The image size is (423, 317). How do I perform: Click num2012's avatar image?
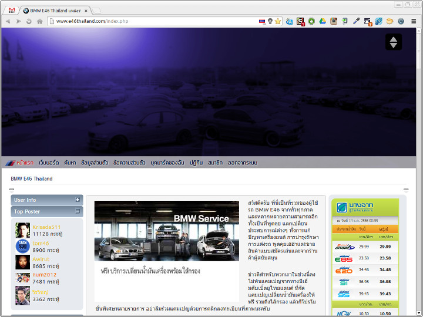pyautogui.click(x=23, y=278)
